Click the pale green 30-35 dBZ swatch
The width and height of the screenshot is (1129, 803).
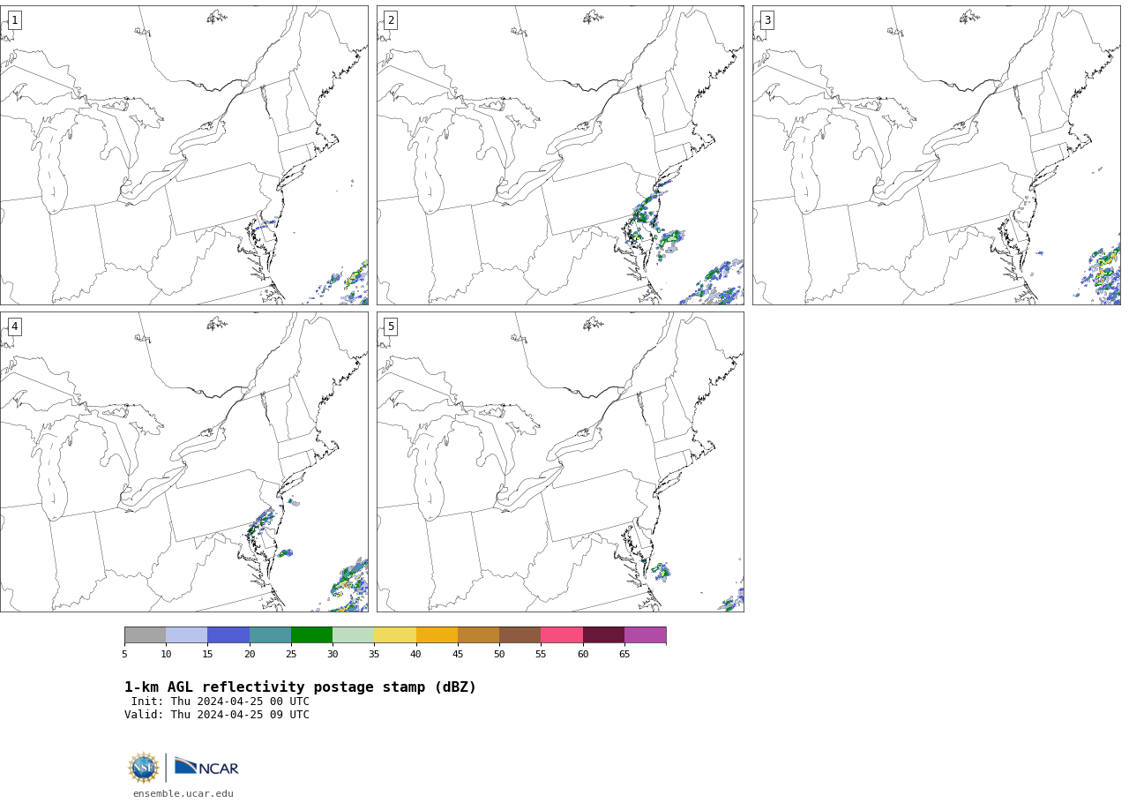coord(354,635)
